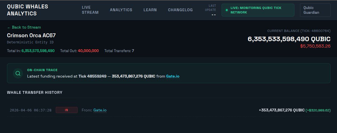Select the Crimson Orca AC67 entity name
Viewport: 337px width, 133px height.
click(31, 36)
